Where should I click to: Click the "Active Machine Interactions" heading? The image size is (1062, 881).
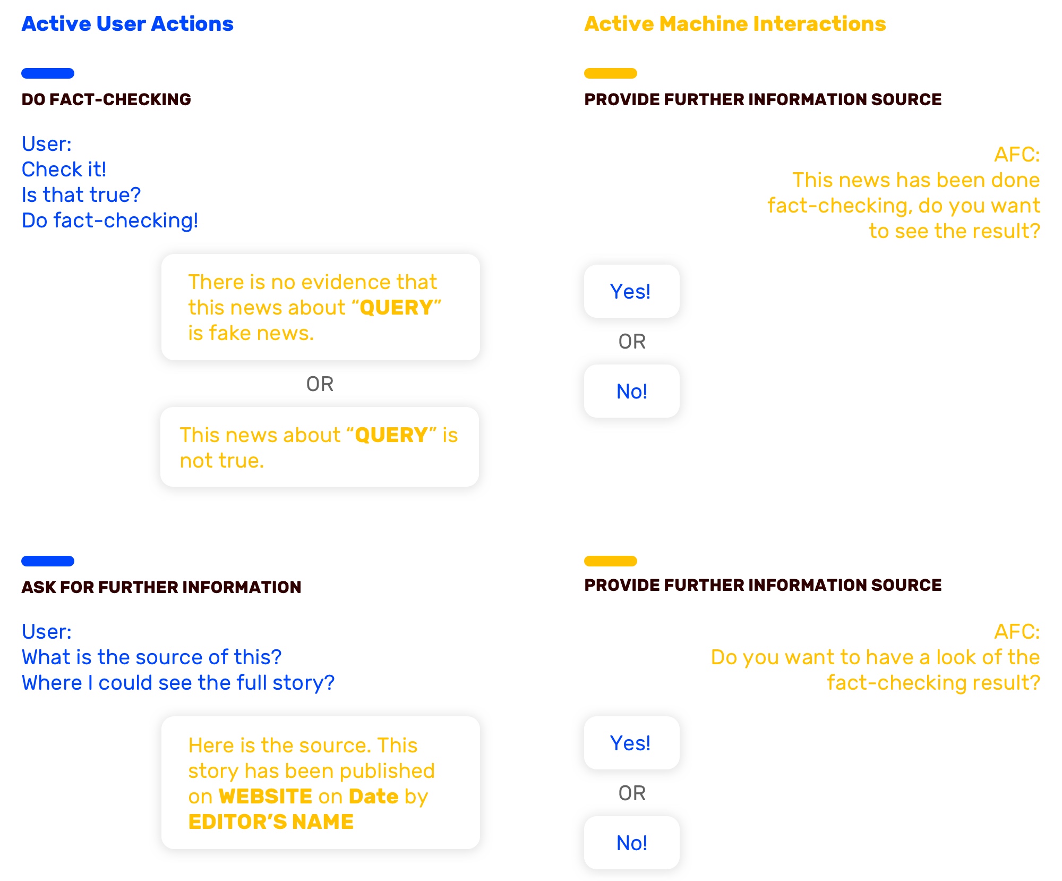coord(735,24)
